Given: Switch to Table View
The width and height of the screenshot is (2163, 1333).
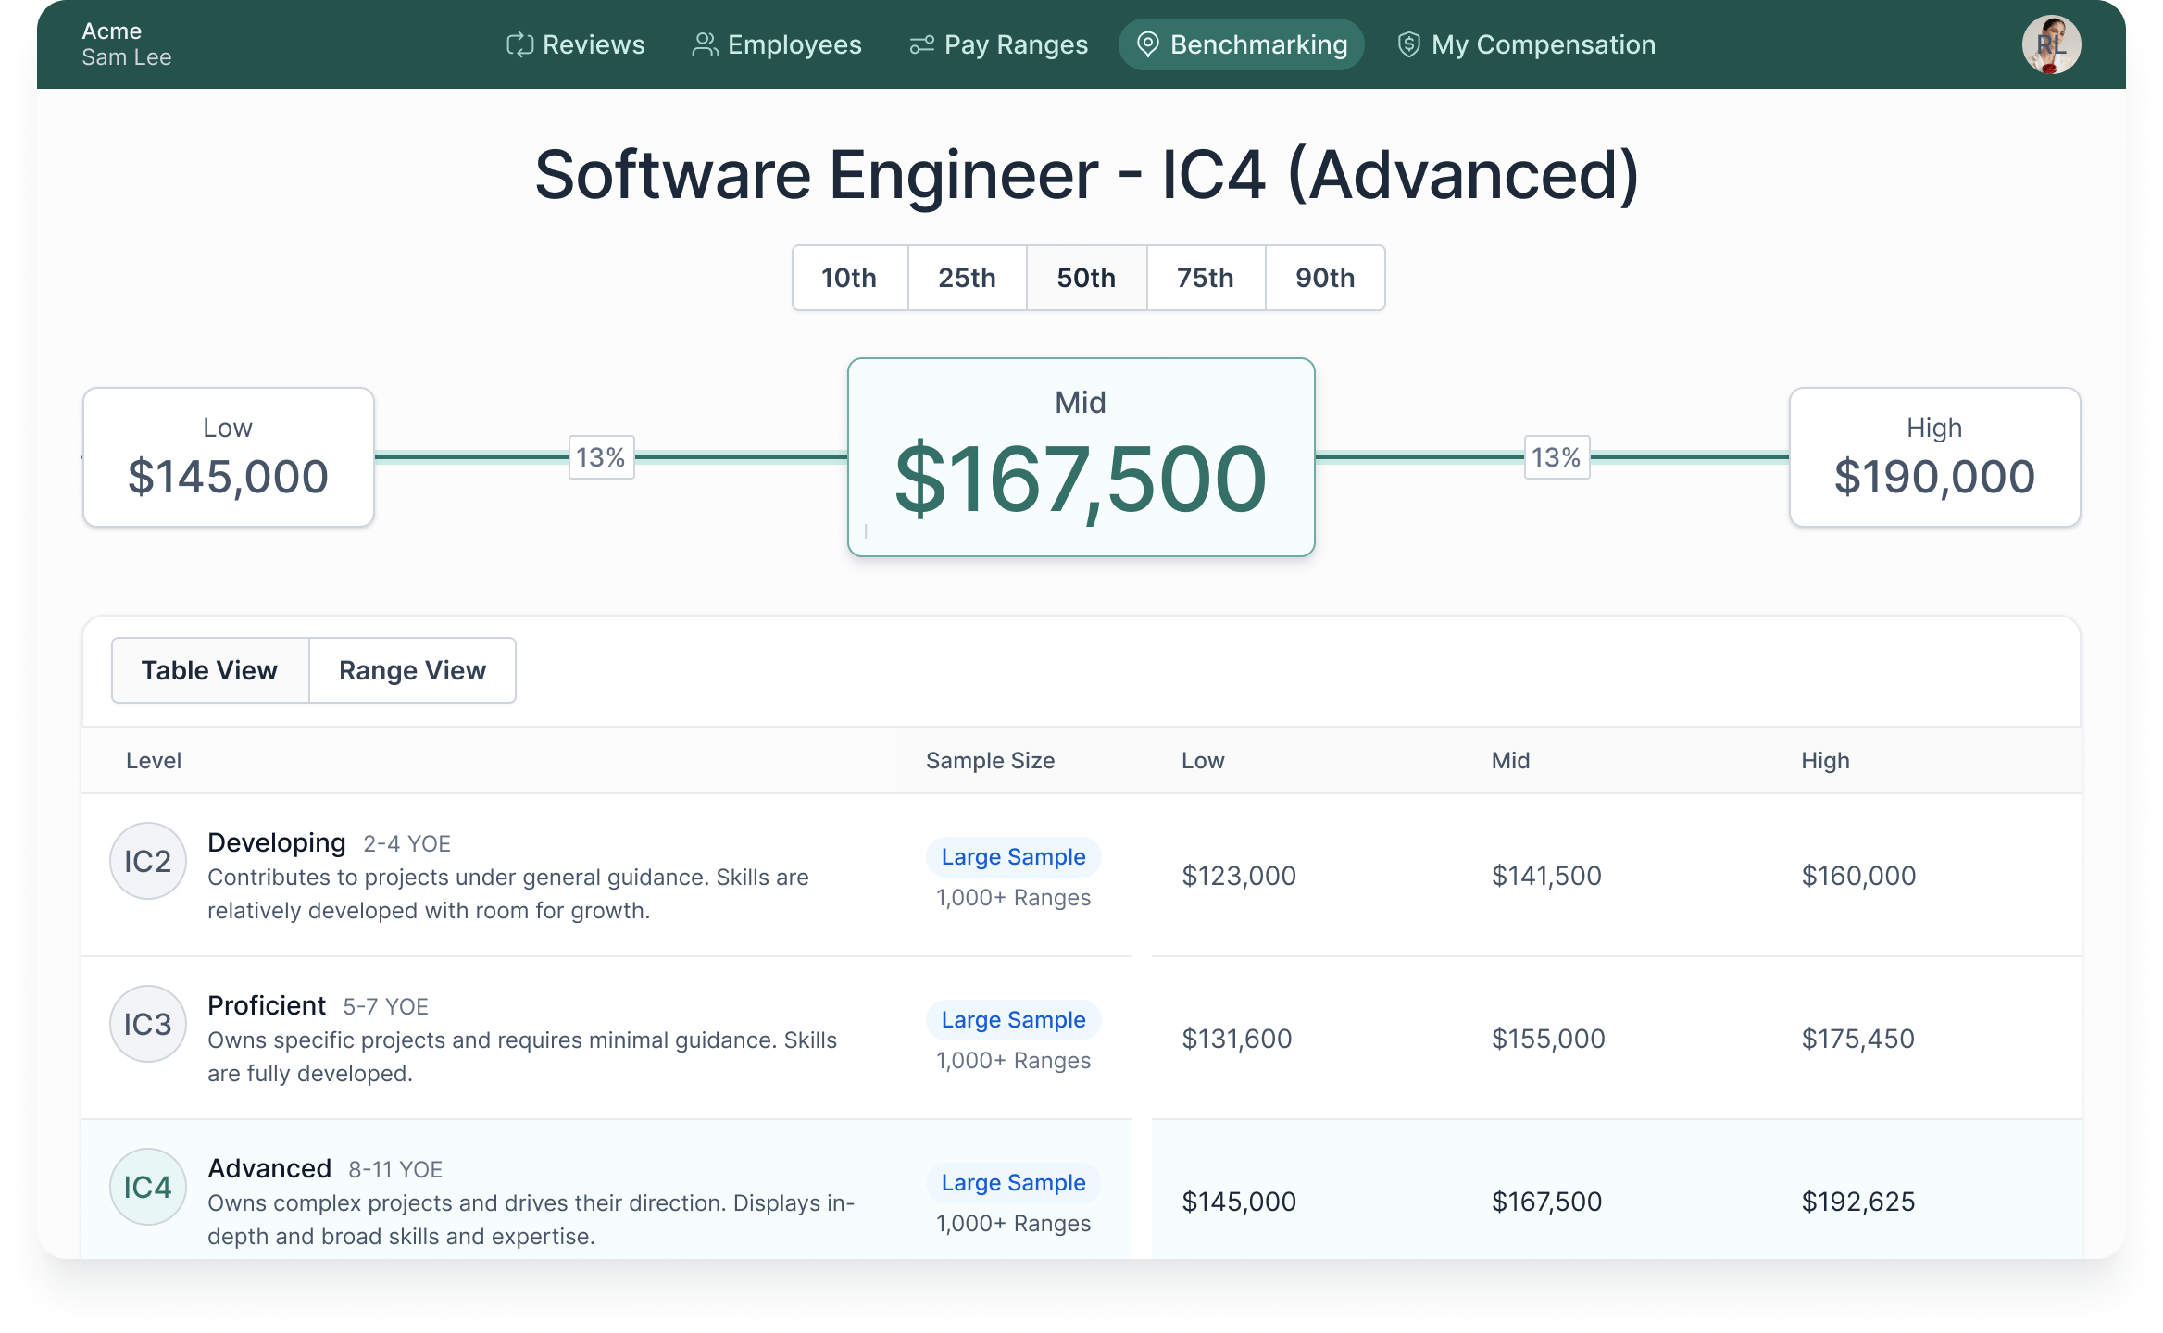Looking at the screenshot, I should pos(209,669).
